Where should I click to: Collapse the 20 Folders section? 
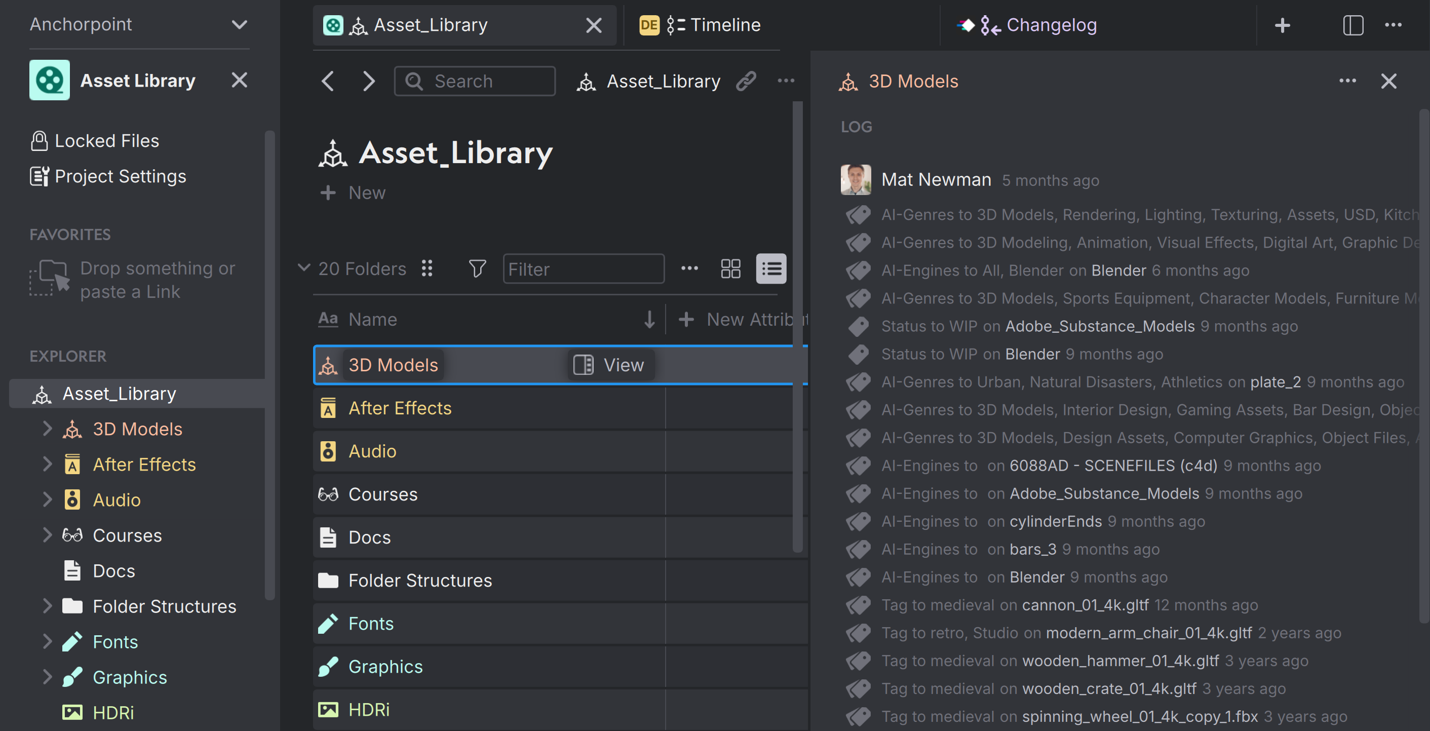pyautogui.click(x=303, y=268)
